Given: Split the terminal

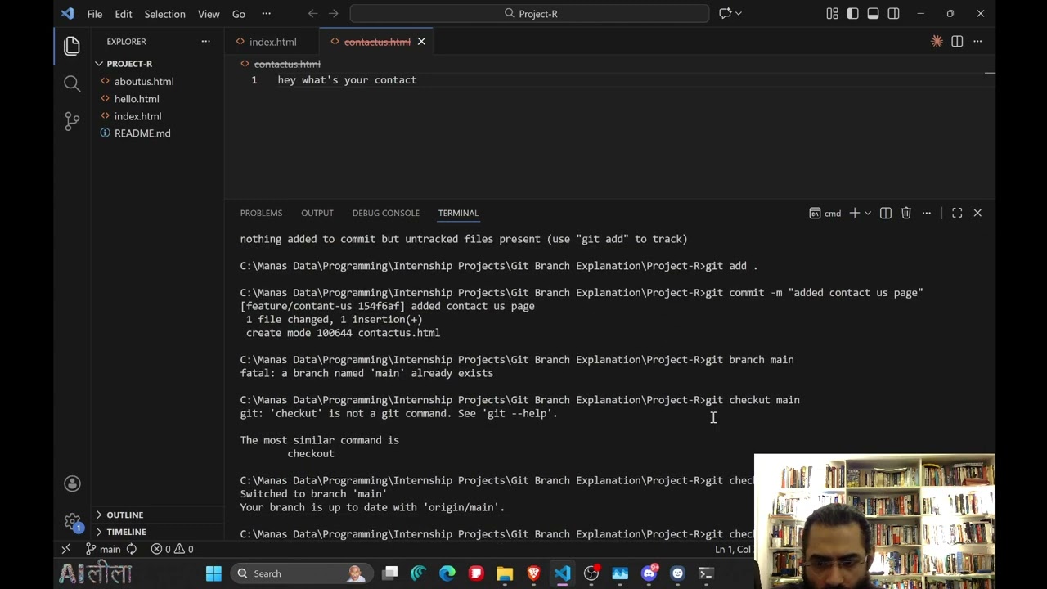Looking at the screenshot, I should click(885, 213).
